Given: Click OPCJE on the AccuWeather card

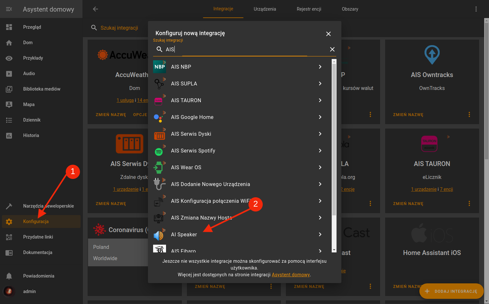Looking at the screenshot, I should 140,114.
